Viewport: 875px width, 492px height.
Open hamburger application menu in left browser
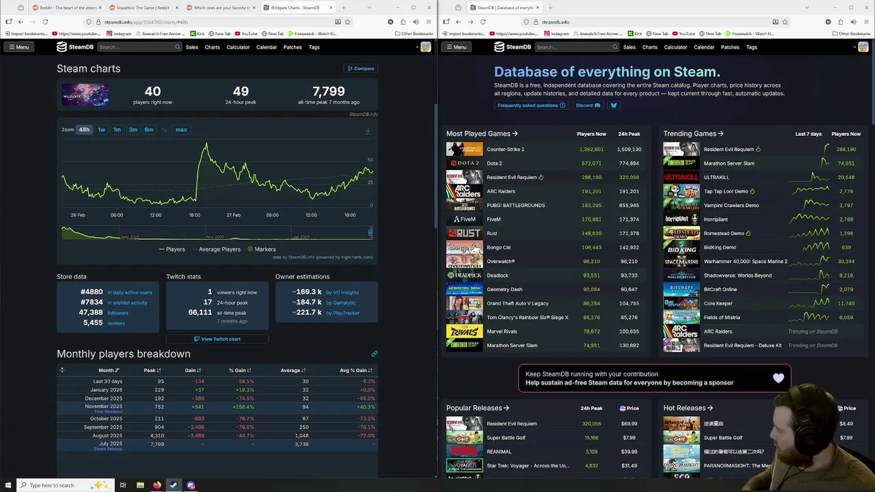point(428,22)
